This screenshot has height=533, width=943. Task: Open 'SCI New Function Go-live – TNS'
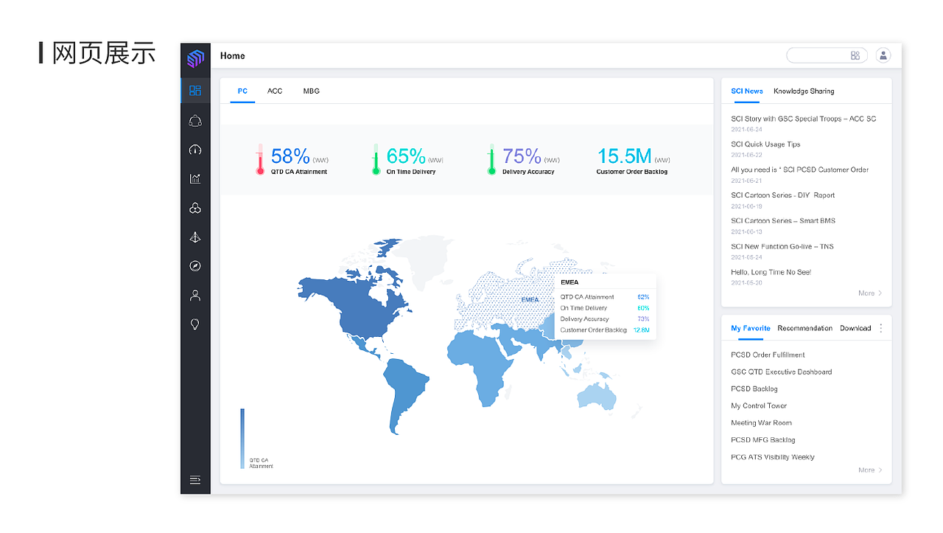click(782, 246)
